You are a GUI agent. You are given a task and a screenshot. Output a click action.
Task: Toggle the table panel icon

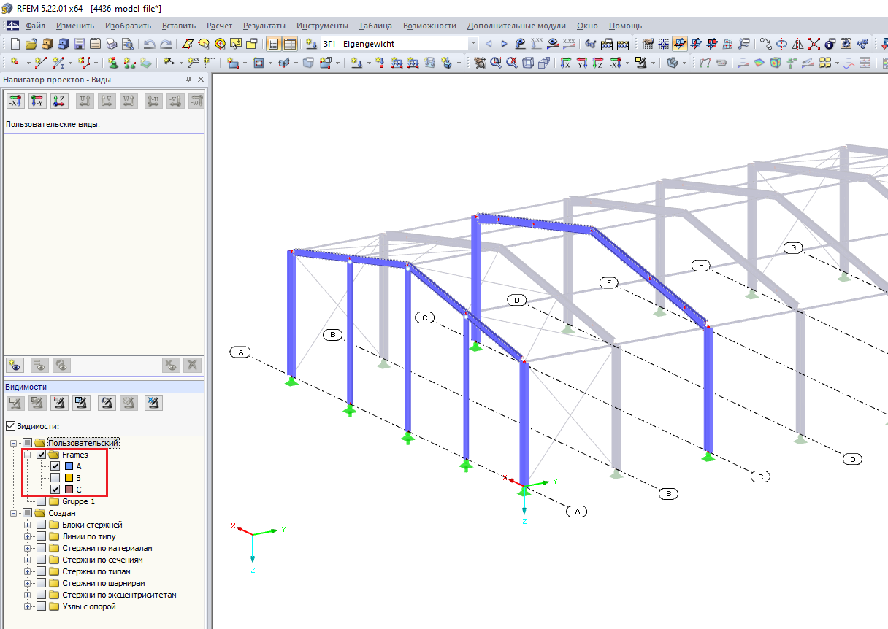pos(290,44)
